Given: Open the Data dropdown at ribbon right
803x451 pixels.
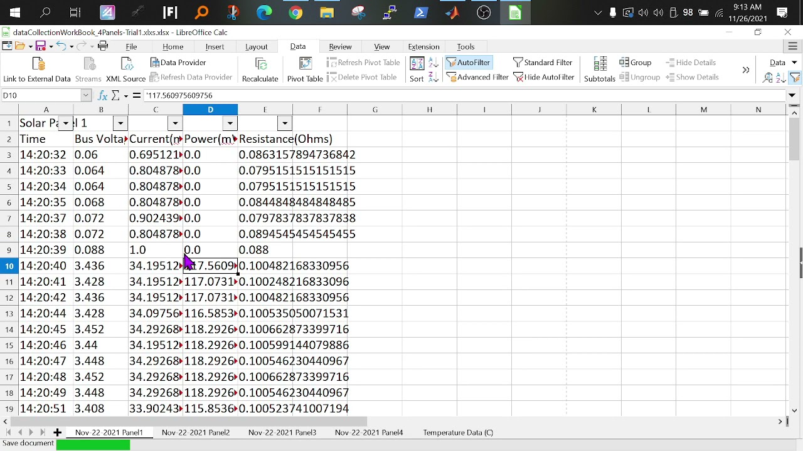Looking at the screenshot, I should point(783,63).
